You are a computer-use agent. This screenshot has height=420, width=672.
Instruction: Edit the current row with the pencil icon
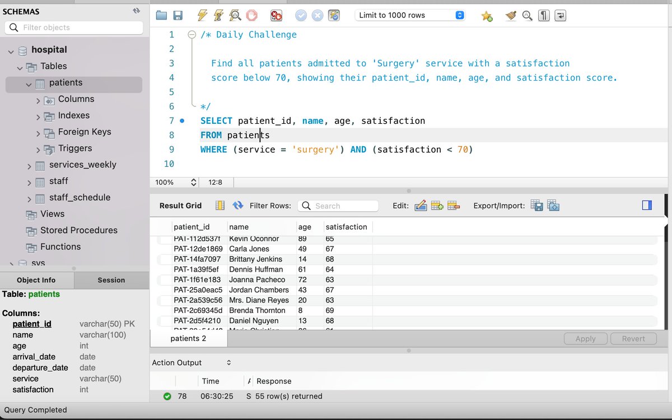click(x=421, y=206)
